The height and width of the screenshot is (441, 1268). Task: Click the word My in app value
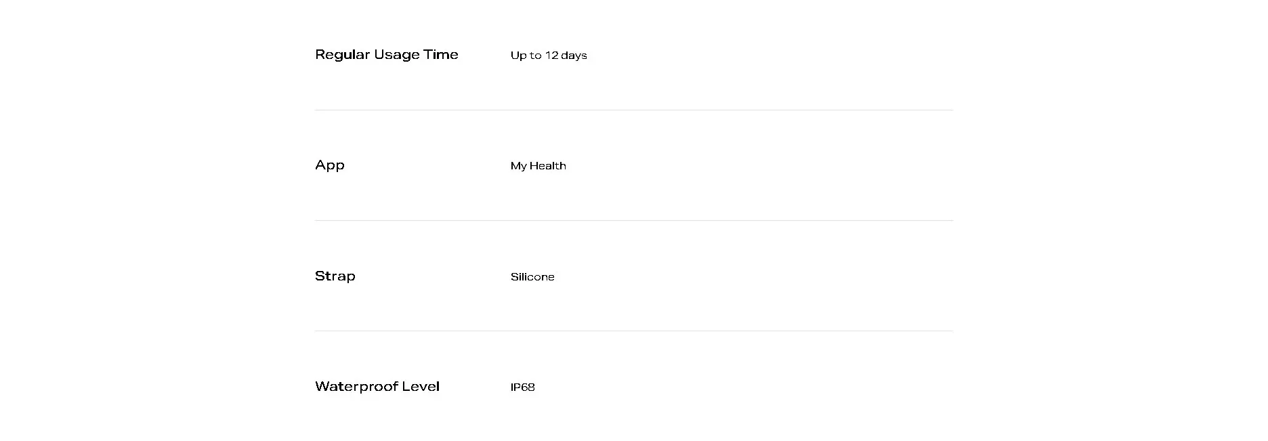(519, 166)
